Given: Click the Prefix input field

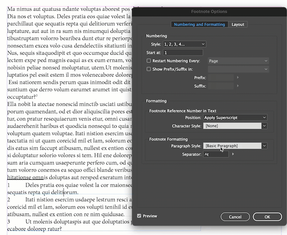Looking at the screenshot, I should tap(220, 78).
